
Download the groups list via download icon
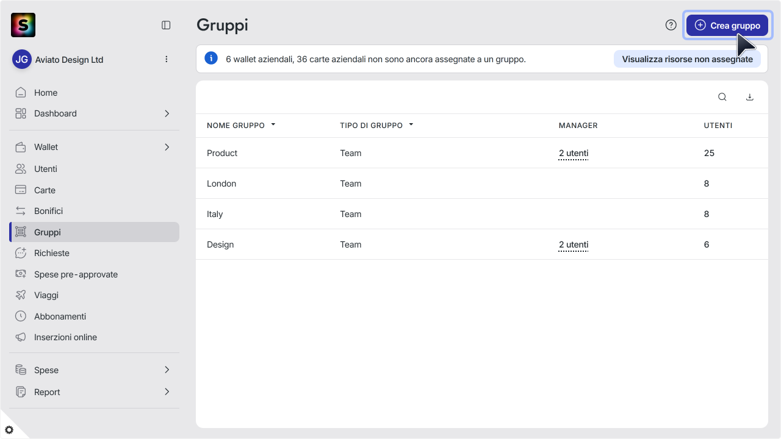[x=750, y=97]
